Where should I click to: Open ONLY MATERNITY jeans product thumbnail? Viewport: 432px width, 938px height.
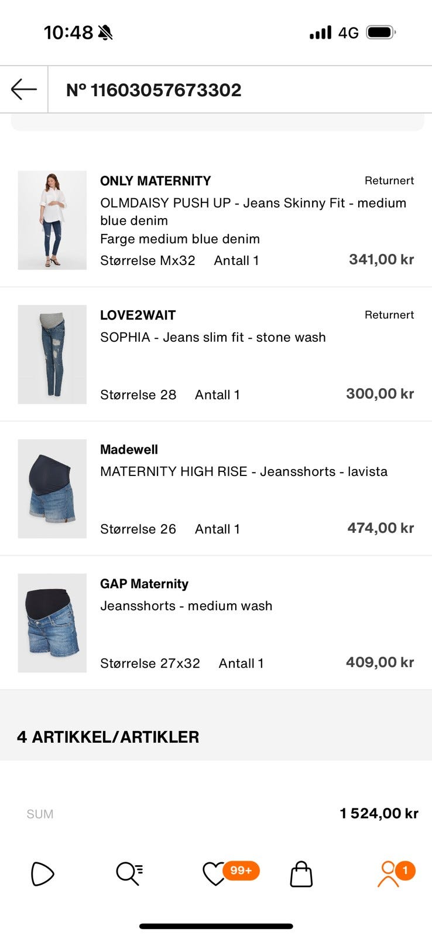click(52, 220)
